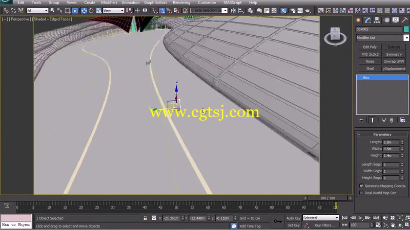
Task: Click the Play Animation button
Action: [x=360, y=218]
